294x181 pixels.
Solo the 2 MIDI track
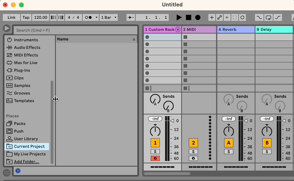point(193,152)
